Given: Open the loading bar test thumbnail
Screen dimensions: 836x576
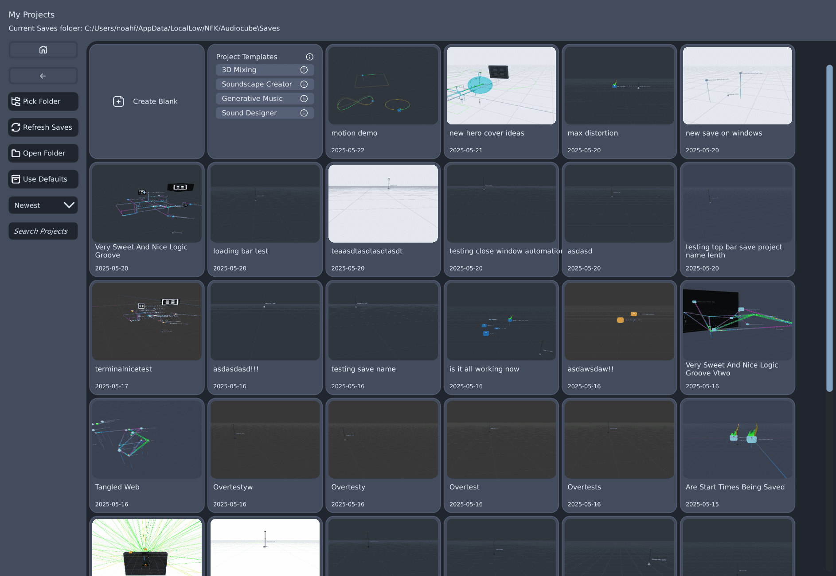Looking at the screenshot, I should 265,204.
